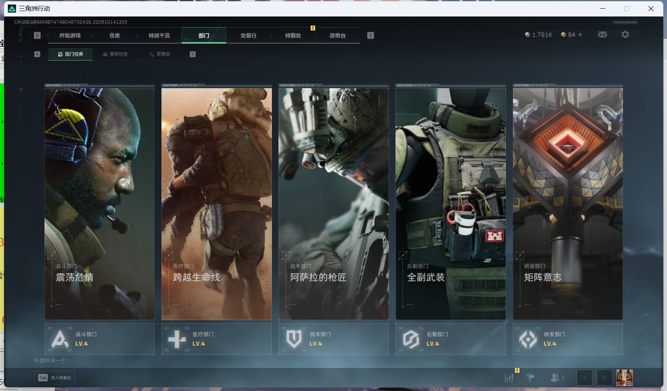Click the silver coin currency icon

527,35
